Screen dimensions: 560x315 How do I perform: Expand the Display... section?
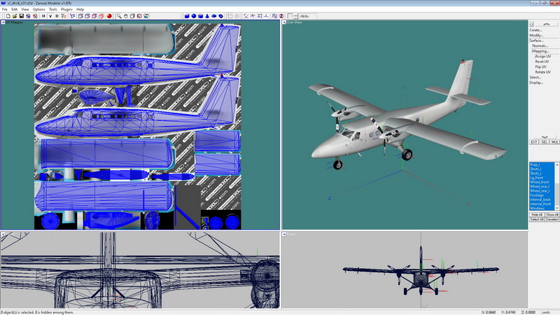537,83
